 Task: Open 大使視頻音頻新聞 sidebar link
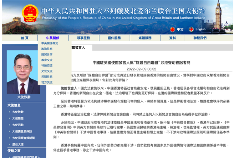[24, 138]
